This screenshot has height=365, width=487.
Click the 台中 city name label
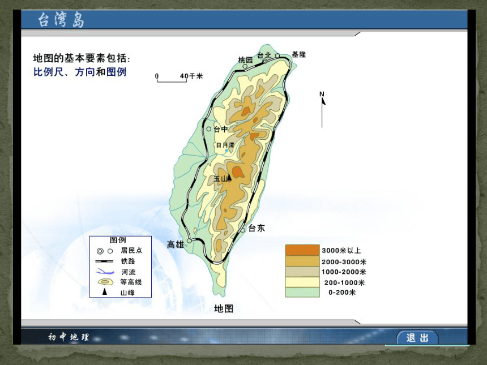tap(221, 129)
